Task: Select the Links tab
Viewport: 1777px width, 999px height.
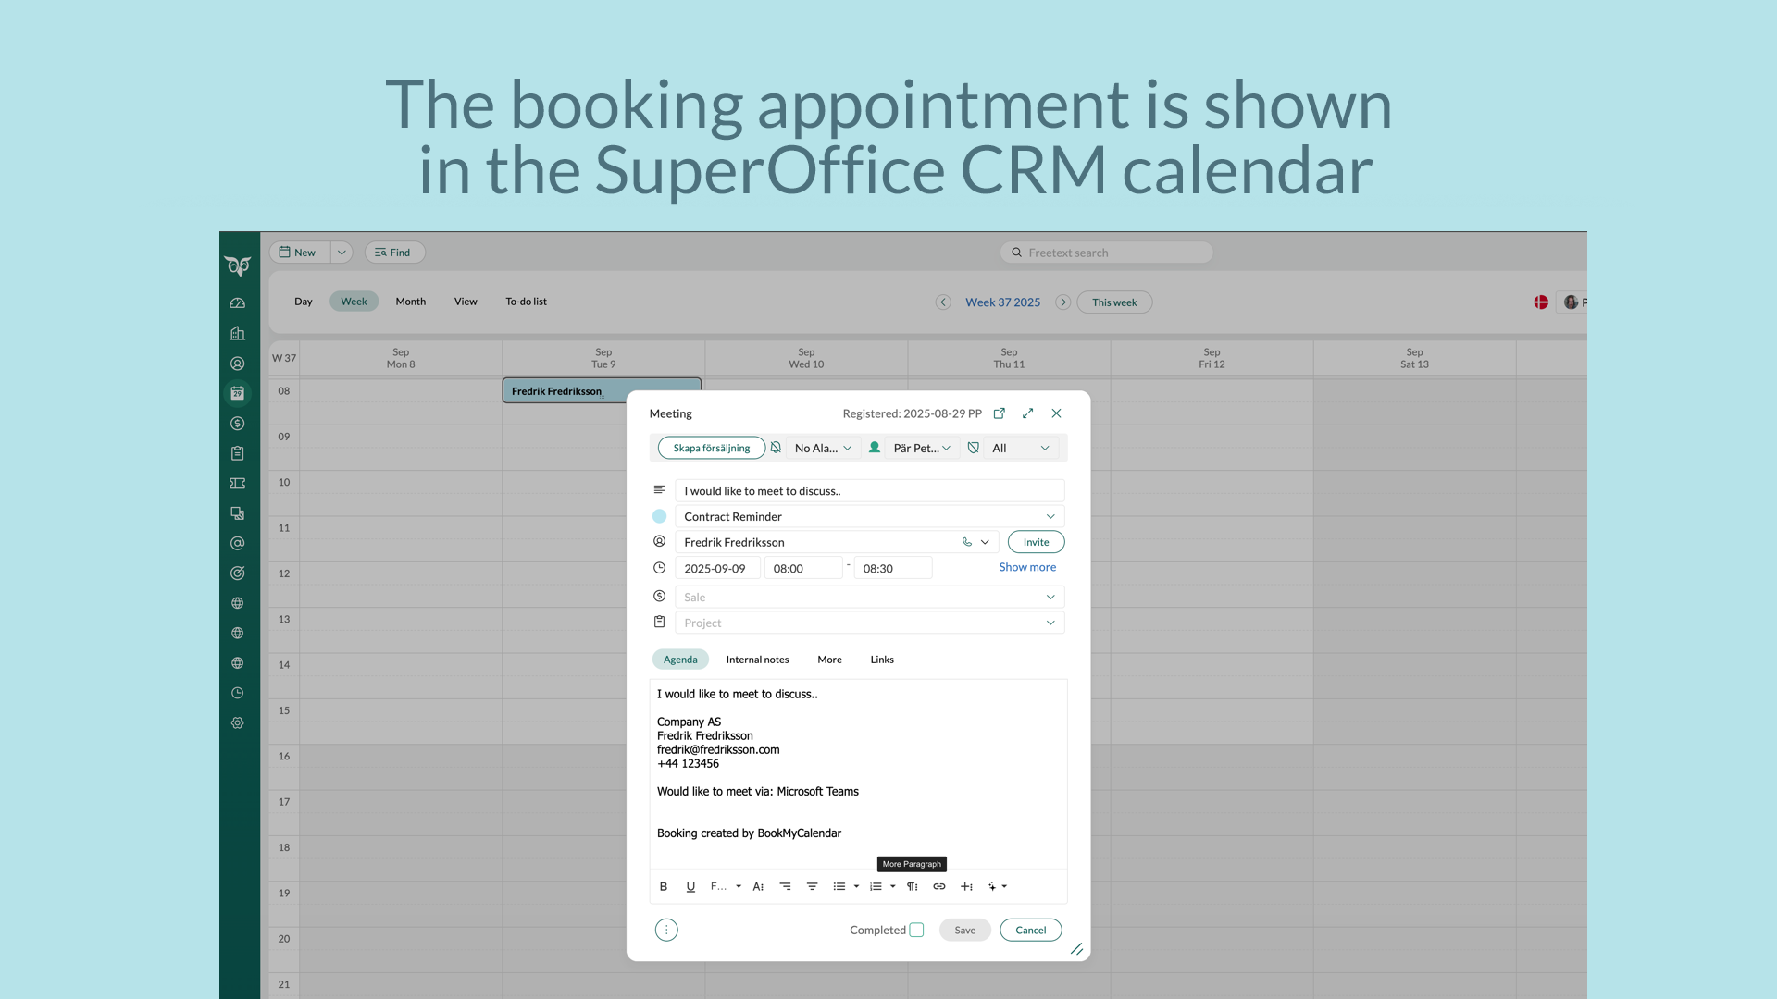Action: click(x=882, y=660)
